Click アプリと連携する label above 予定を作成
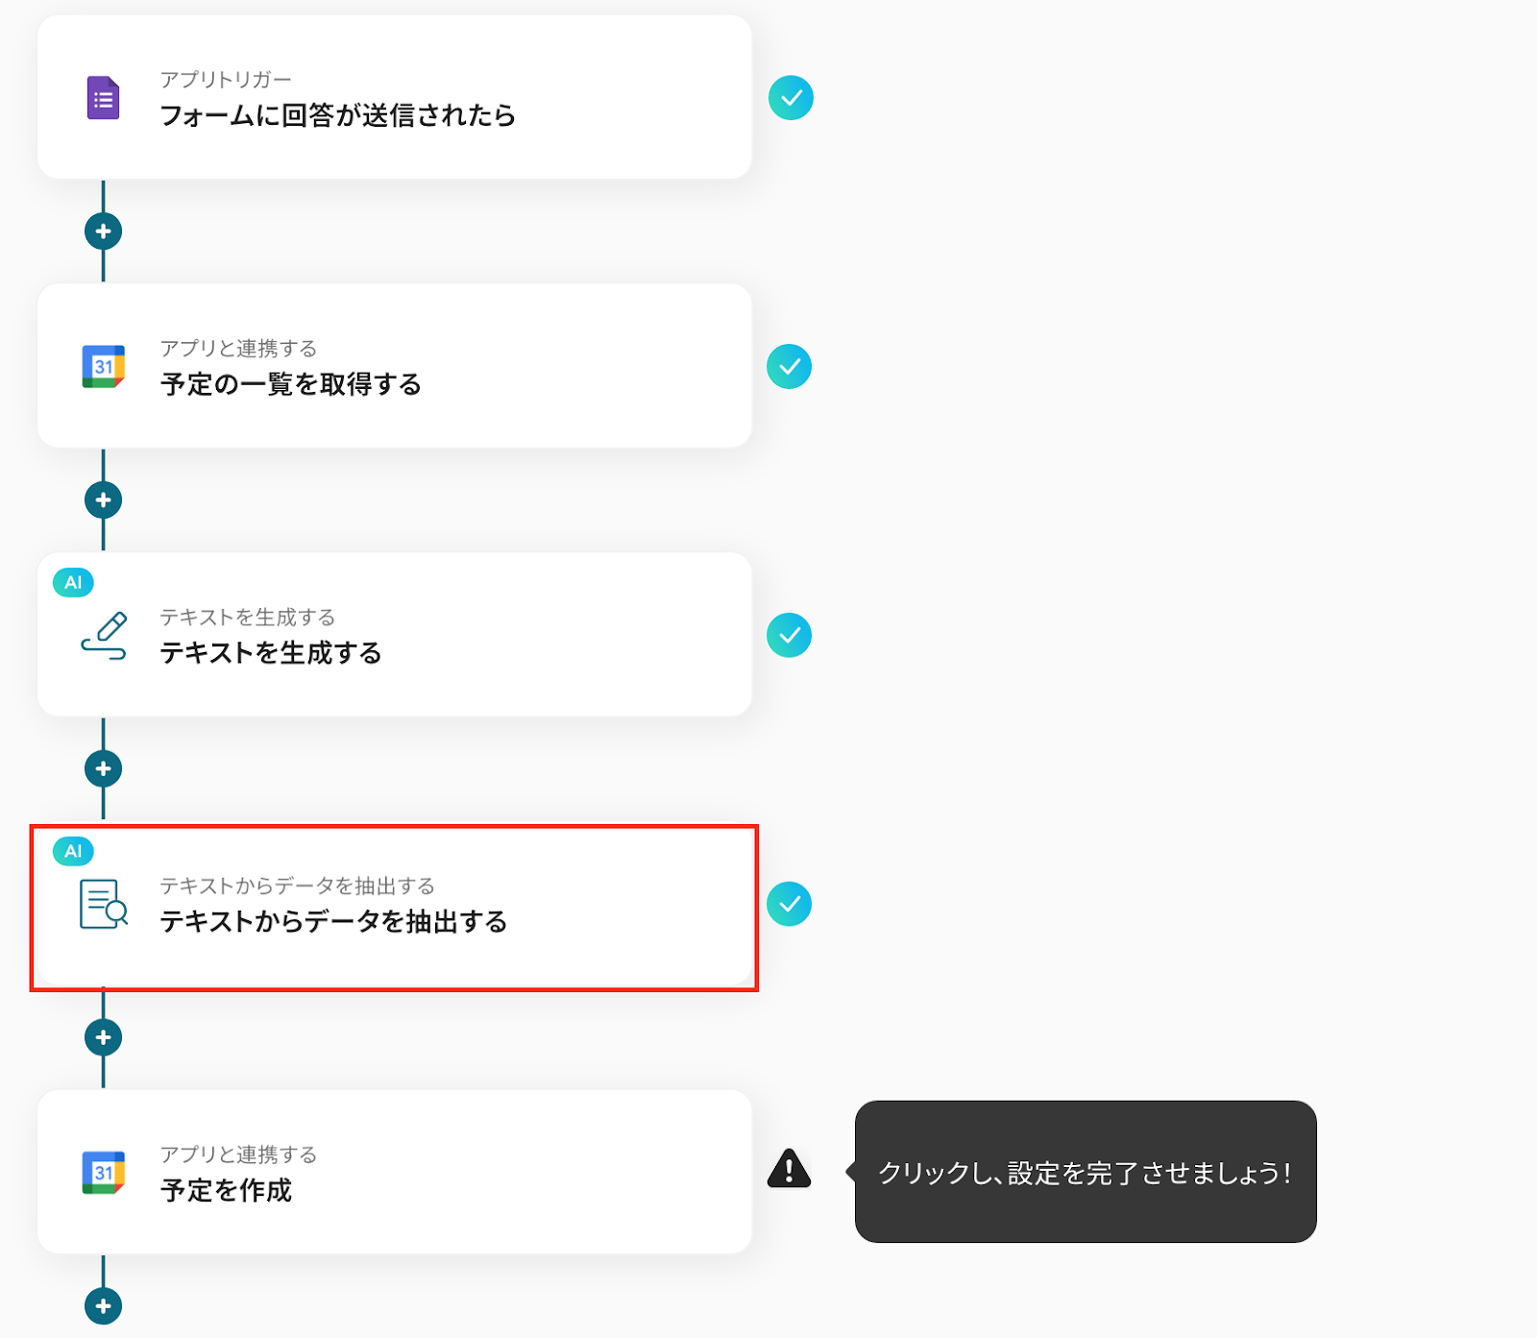The width and height of the screenshot is (1537, 1338). 238,1155
